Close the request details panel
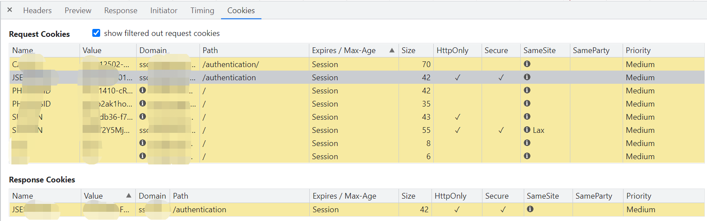The width and height of the screenshot is (707, 221). click(10, 10)
